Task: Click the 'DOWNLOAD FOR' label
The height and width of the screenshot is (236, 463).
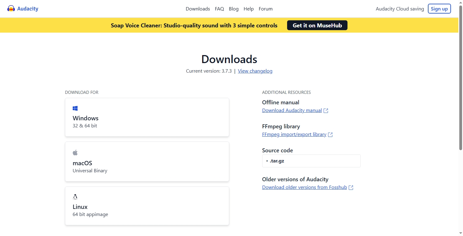Action: click(x=82, y=92)
